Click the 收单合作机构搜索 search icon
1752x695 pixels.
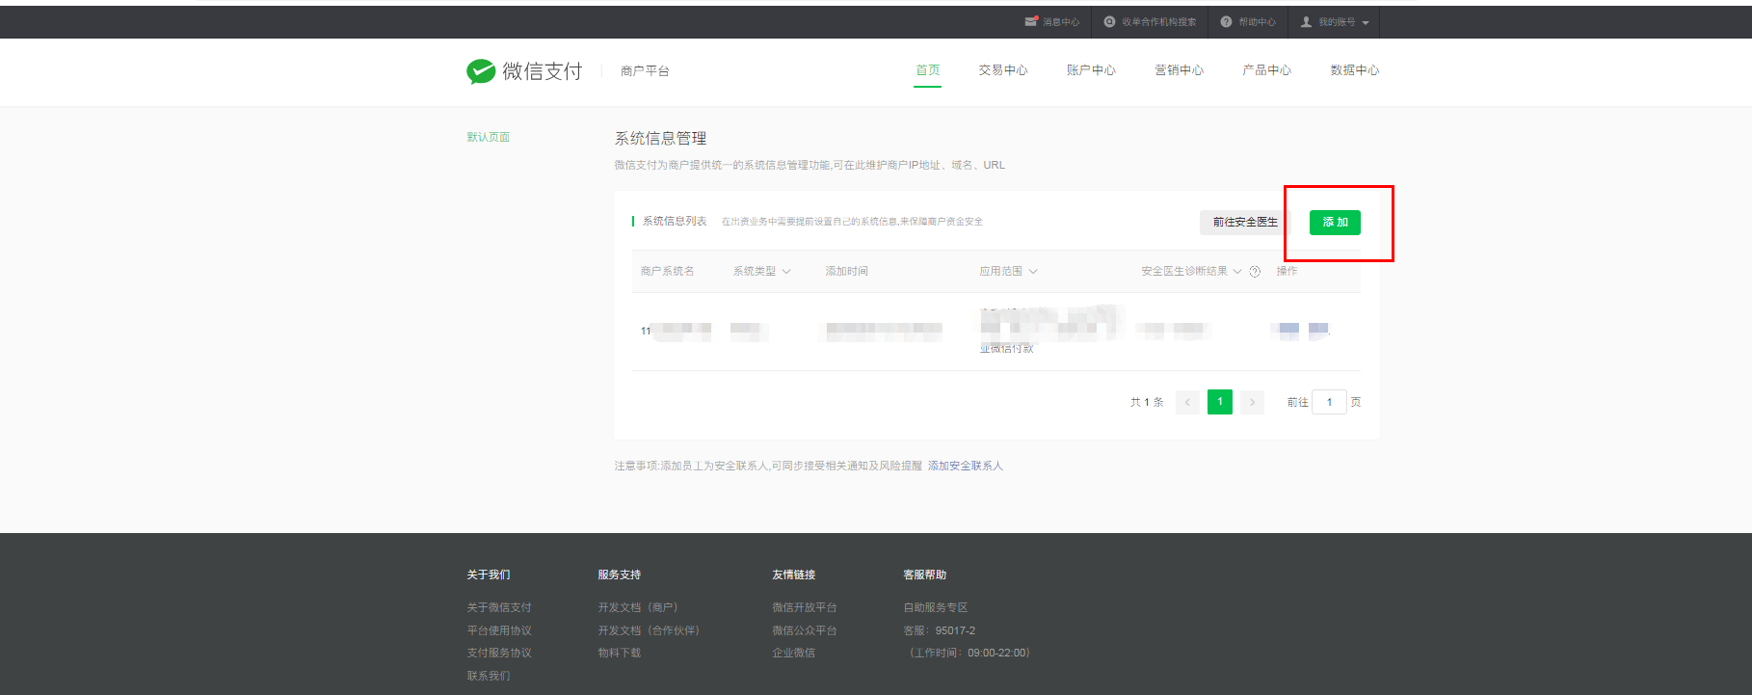click(1109, 21)
